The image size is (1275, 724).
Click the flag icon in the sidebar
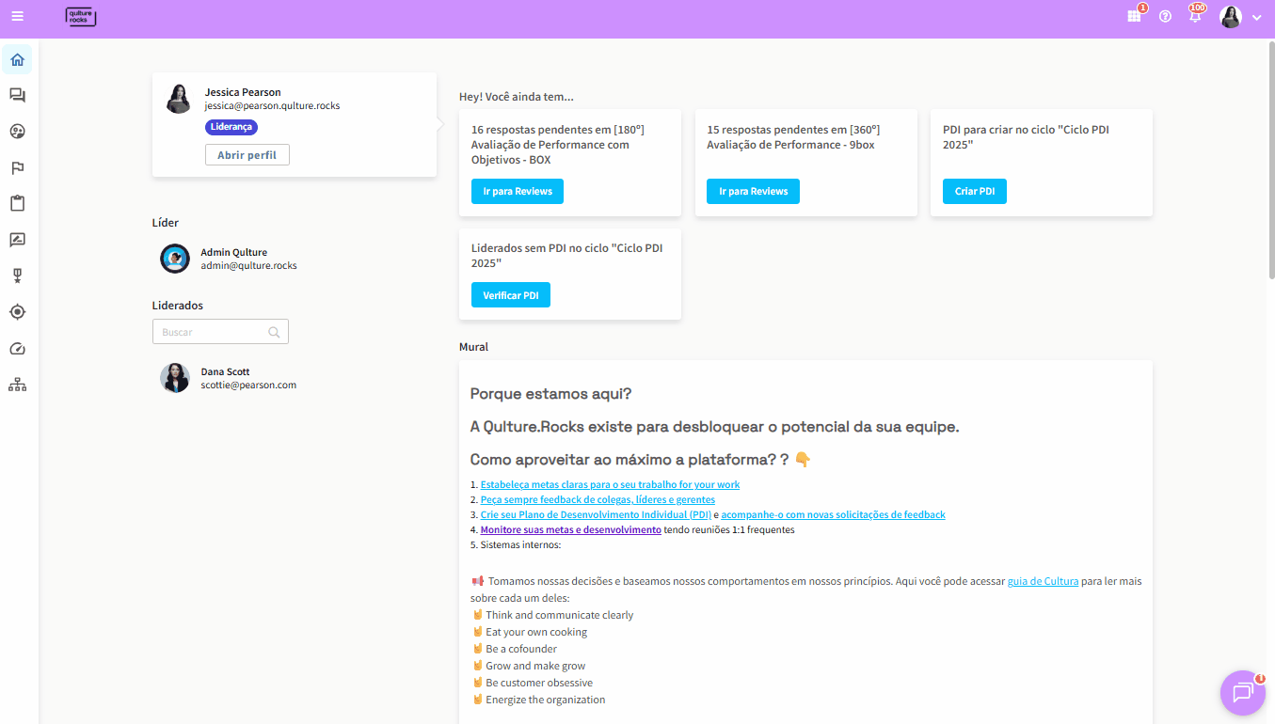(x=17, y=167)
